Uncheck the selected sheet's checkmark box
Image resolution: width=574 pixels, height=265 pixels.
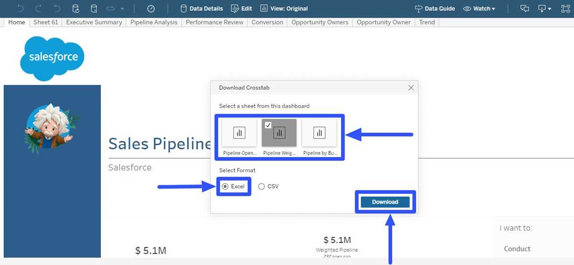click(x=268, y=125)
